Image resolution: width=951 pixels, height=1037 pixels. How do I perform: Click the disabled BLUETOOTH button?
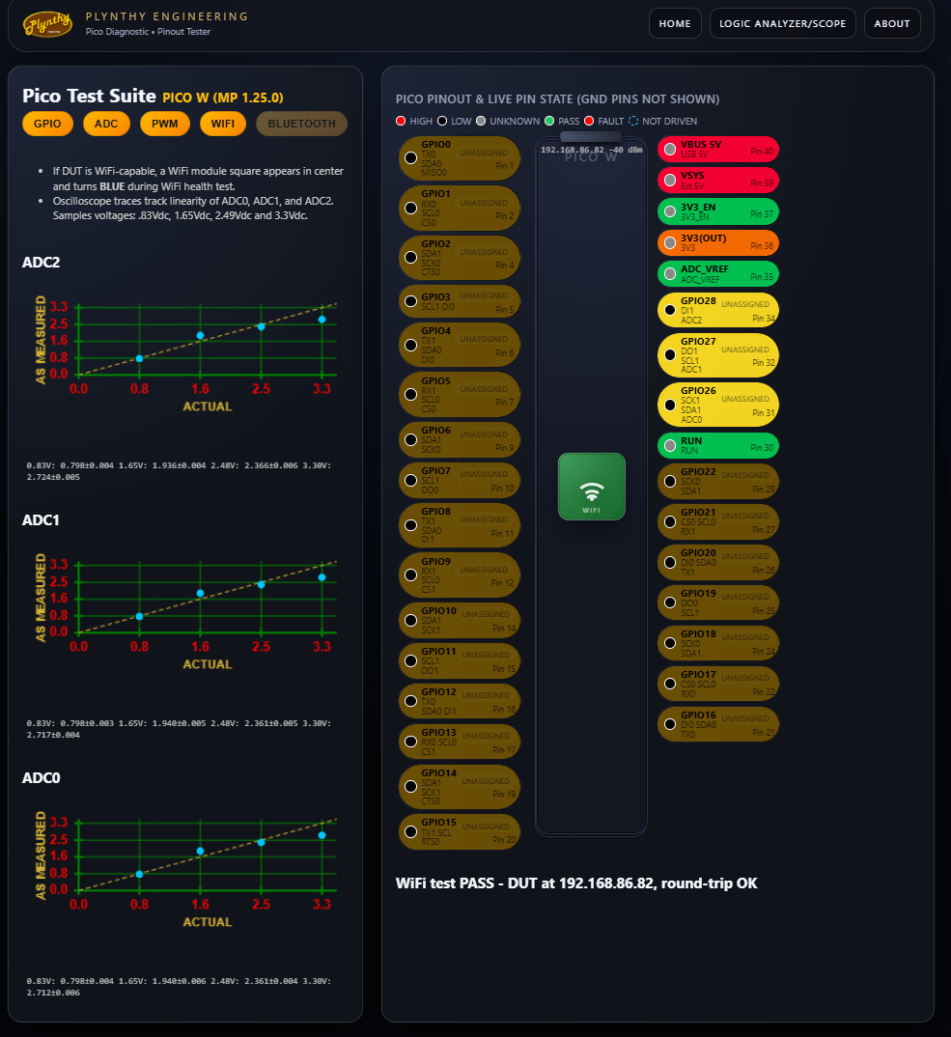coord(301,124)
